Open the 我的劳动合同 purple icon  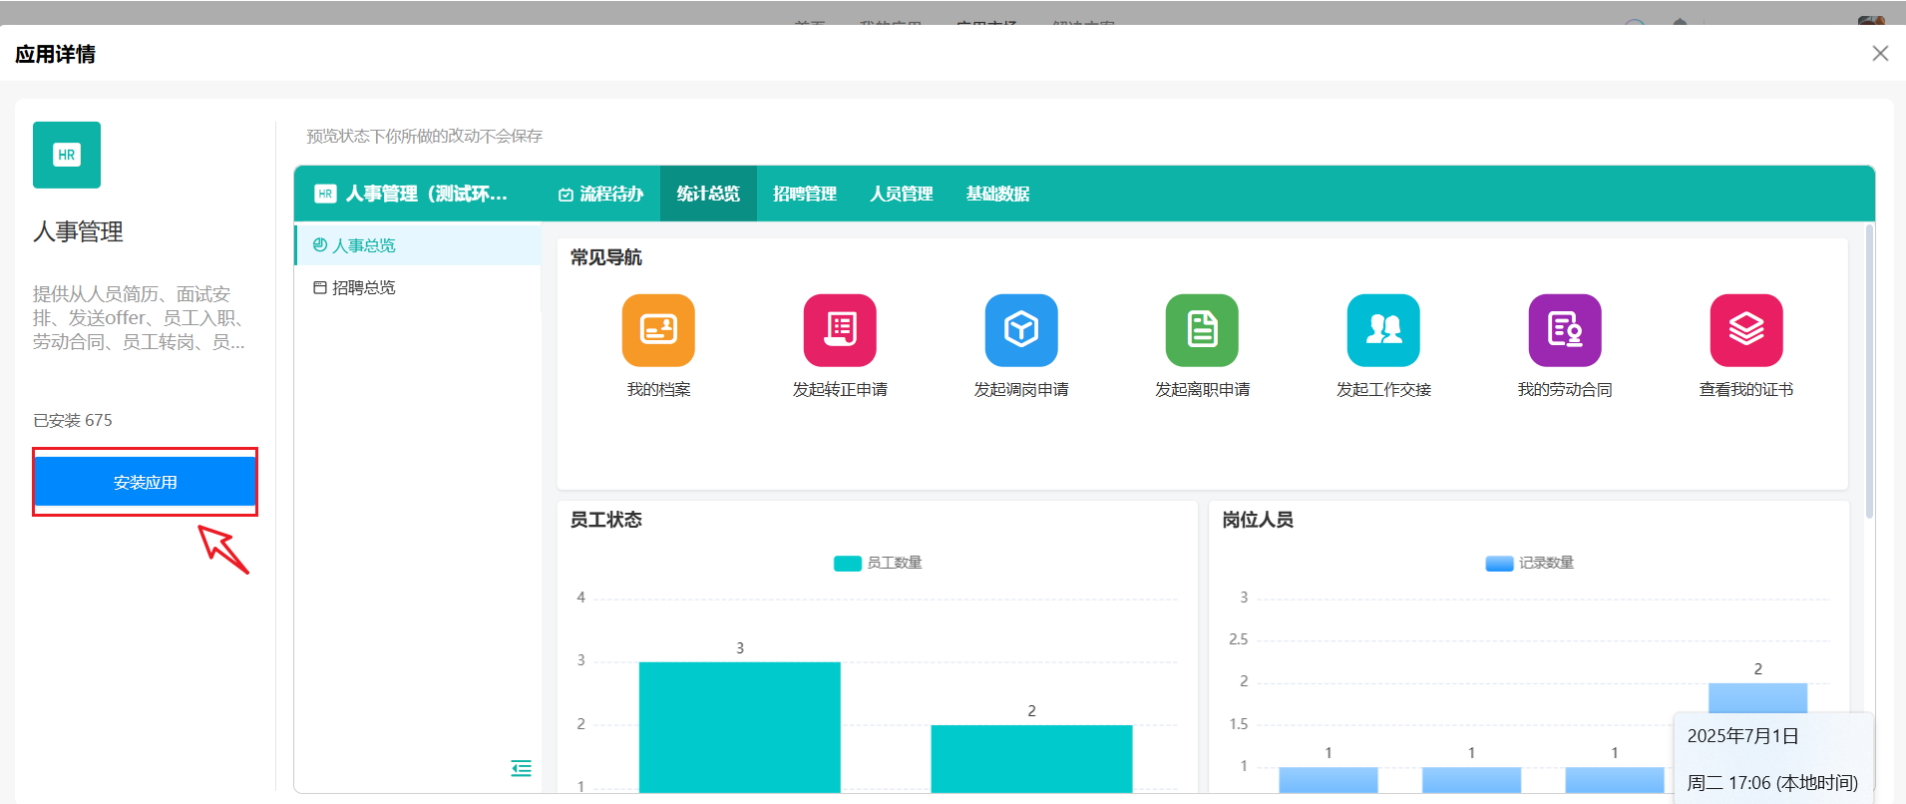[1565, 330]
